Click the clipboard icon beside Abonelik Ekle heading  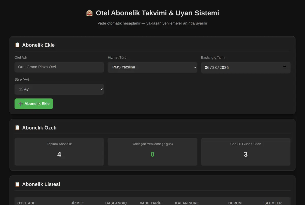coord(17,45)
